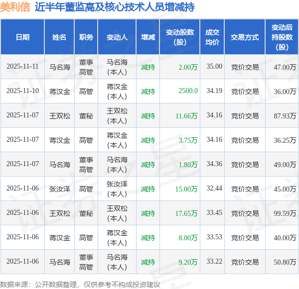Click the 变动人 column header
The height and width of the screenshot is (289, 299).
(117, 37)
